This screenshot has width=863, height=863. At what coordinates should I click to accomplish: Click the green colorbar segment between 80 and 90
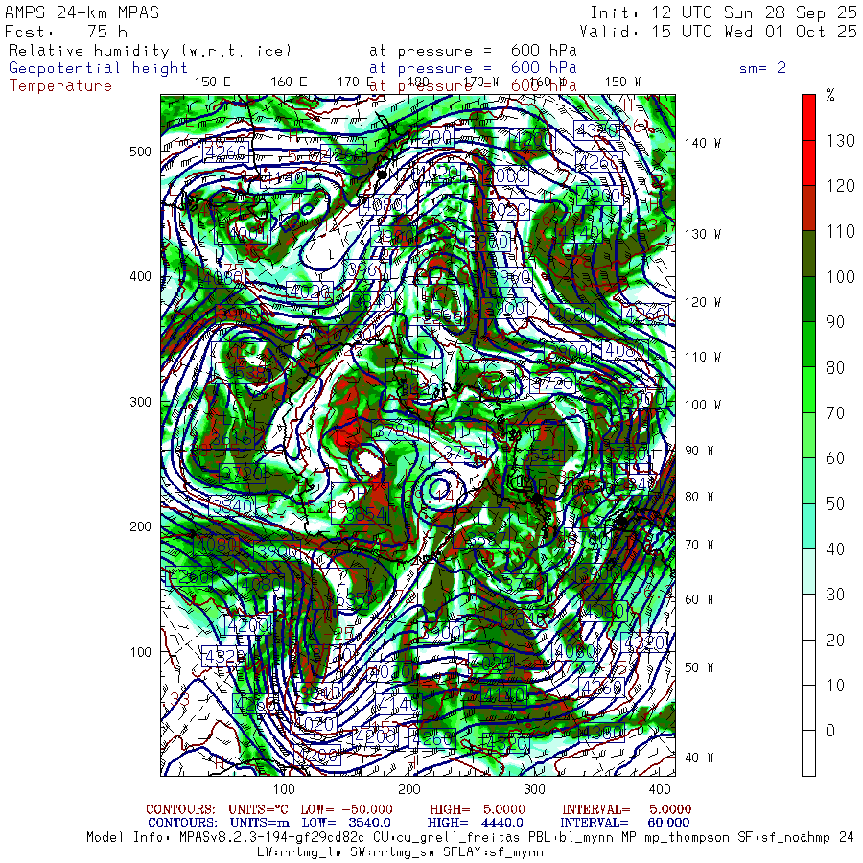point(808,344)
